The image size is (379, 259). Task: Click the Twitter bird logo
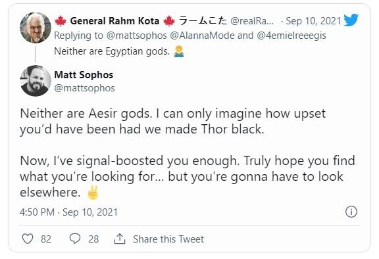351,20
